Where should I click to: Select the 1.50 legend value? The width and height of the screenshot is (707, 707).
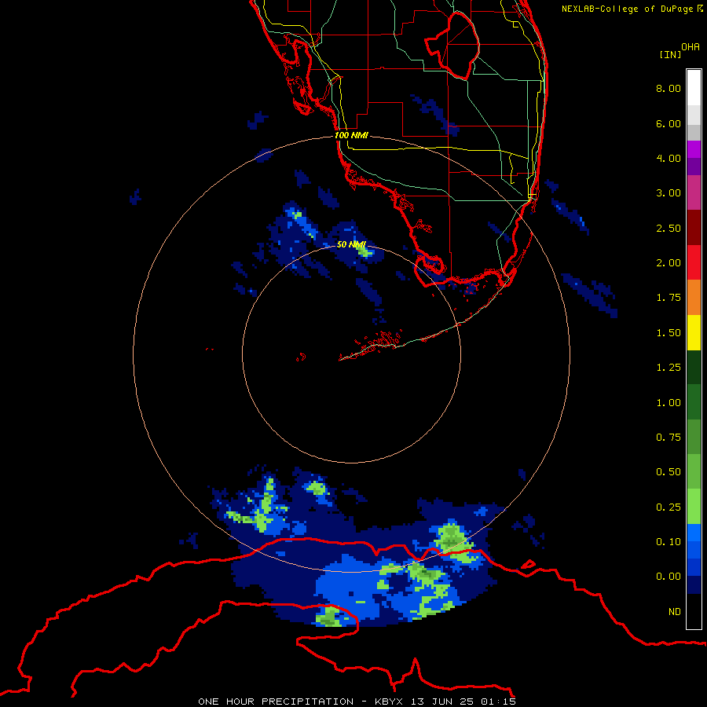pyautogui.click(x=669, y=333)
